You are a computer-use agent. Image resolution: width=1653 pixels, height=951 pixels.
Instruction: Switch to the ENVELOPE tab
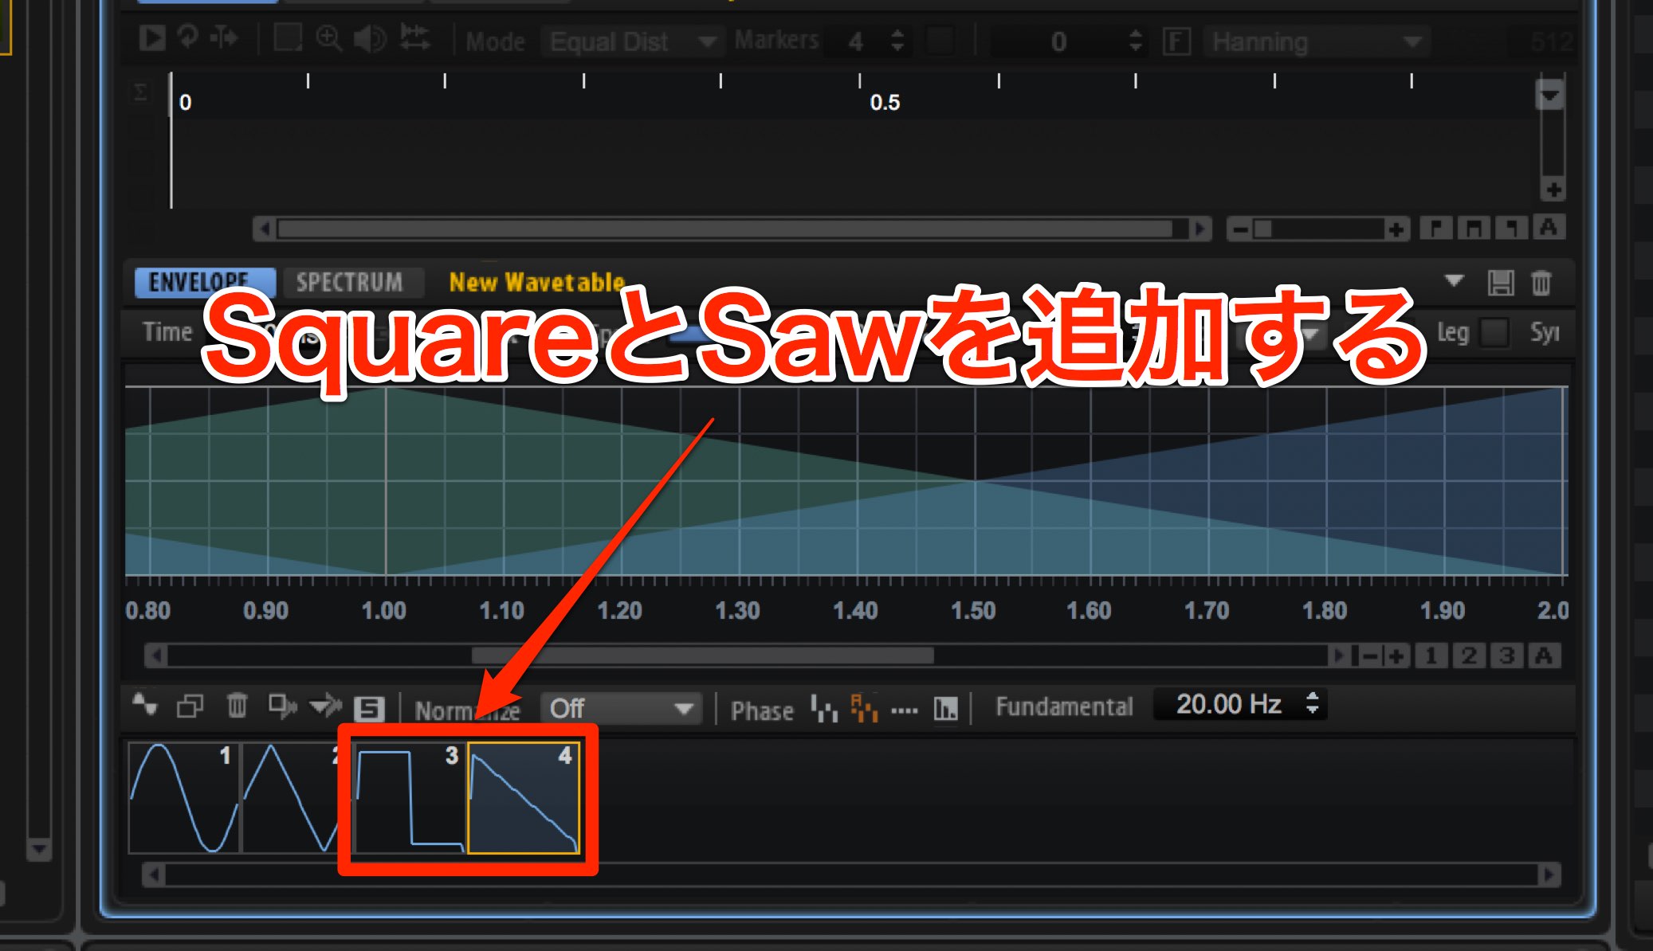coord(205,282)
